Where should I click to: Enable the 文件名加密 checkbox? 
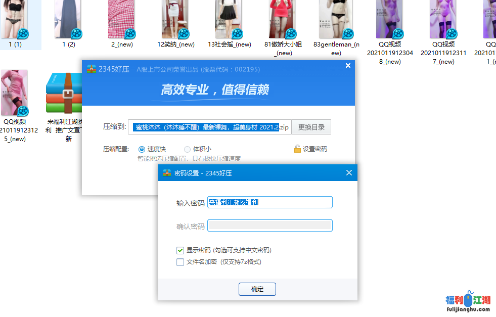tap(180, 262)
